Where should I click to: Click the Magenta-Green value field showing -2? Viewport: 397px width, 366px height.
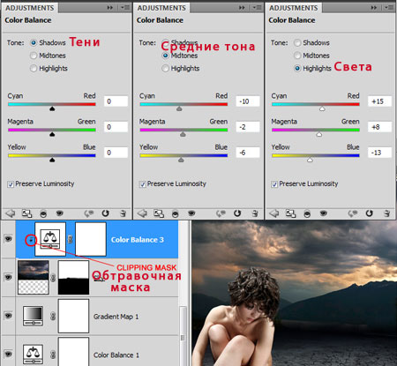[248, 127]
